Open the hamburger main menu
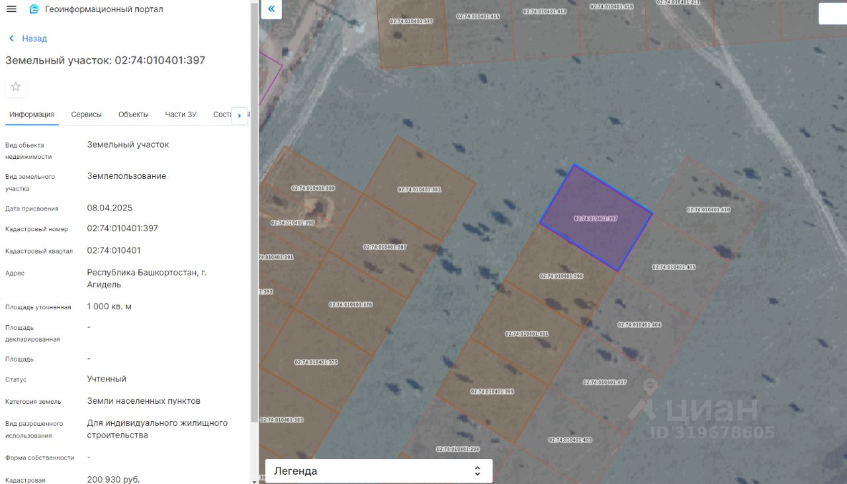This screenshot has height=484, width=847. click(x=12, y=9)
